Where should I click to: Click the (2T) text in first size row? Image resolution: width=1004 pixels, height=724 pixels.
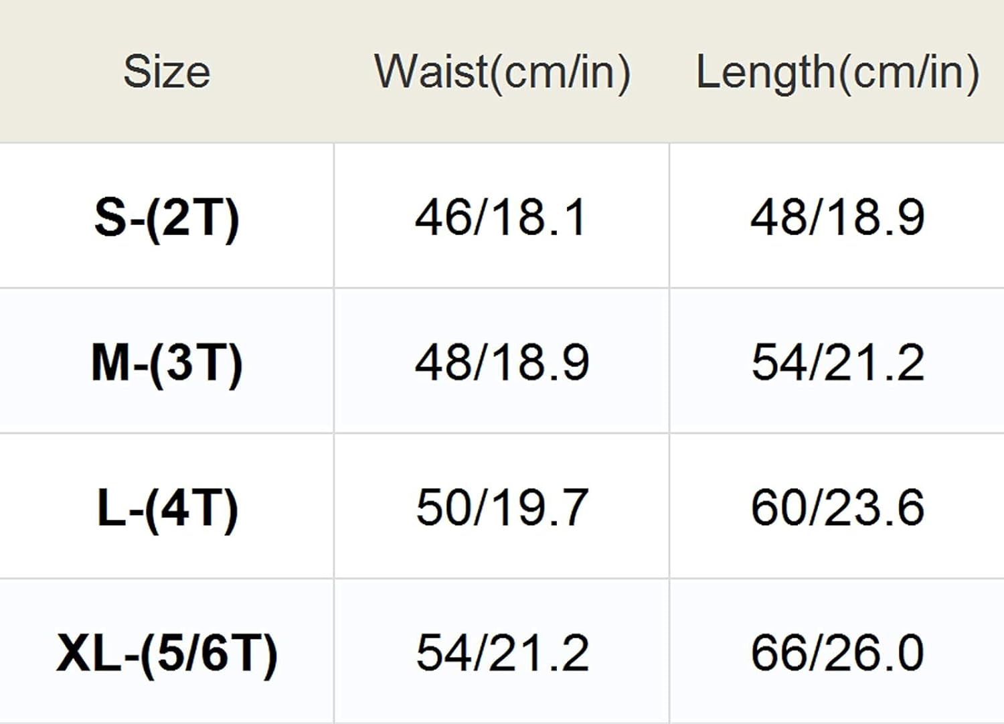pyautogui.click(x=192, y=218)
